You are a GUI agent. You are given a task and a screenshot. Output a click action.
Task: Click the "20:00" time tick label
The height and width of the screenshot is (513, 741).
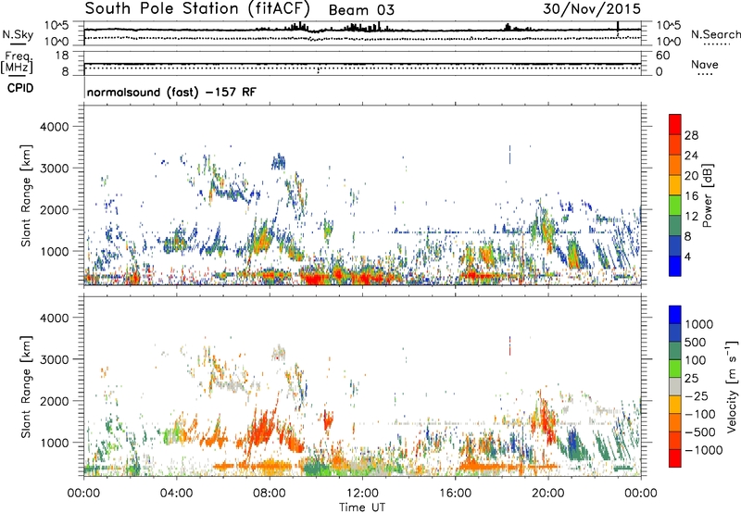[x=547, y=494]
